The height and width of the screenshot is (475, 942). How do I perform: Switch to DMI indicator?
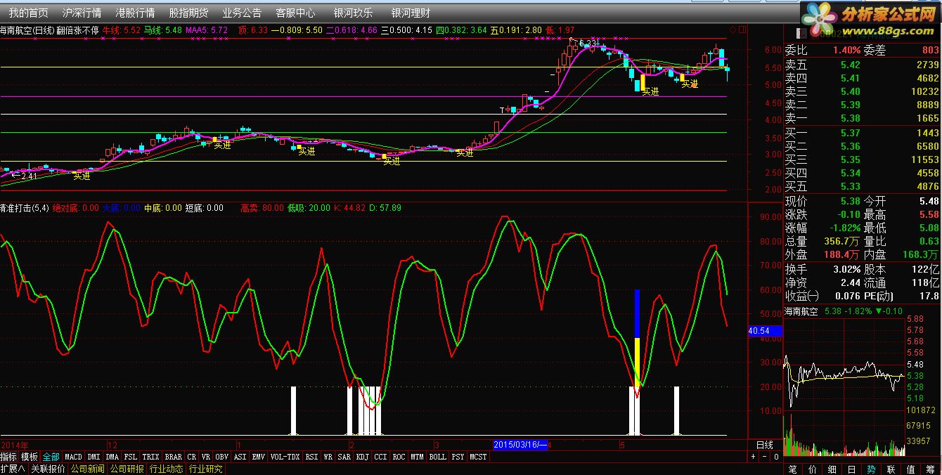tap(93, 457)
